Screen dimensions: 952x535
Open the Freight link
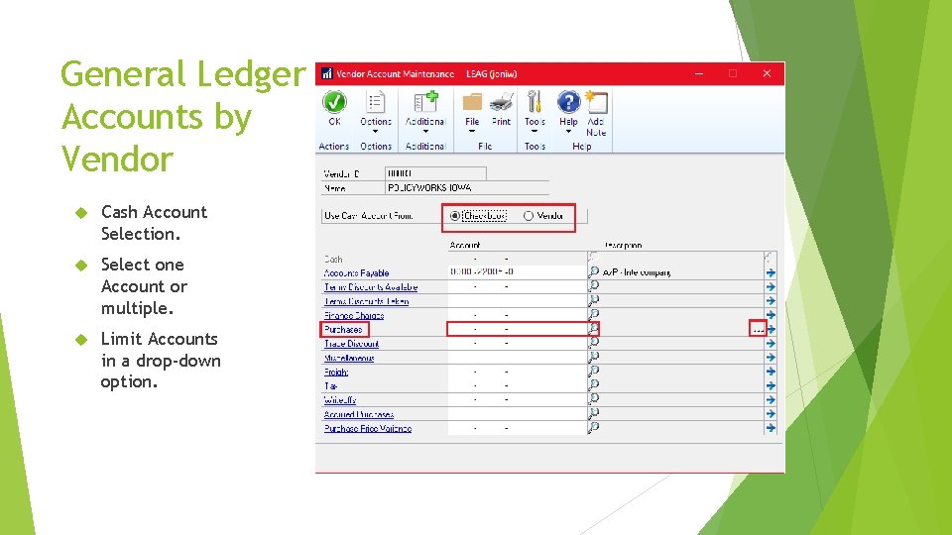(336, 372)
